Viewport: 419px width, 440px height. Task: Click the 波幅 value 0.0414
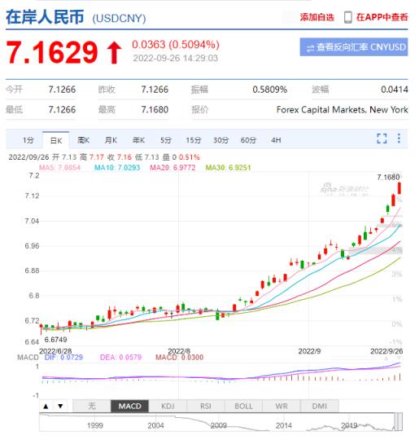[x=395, y=90]
